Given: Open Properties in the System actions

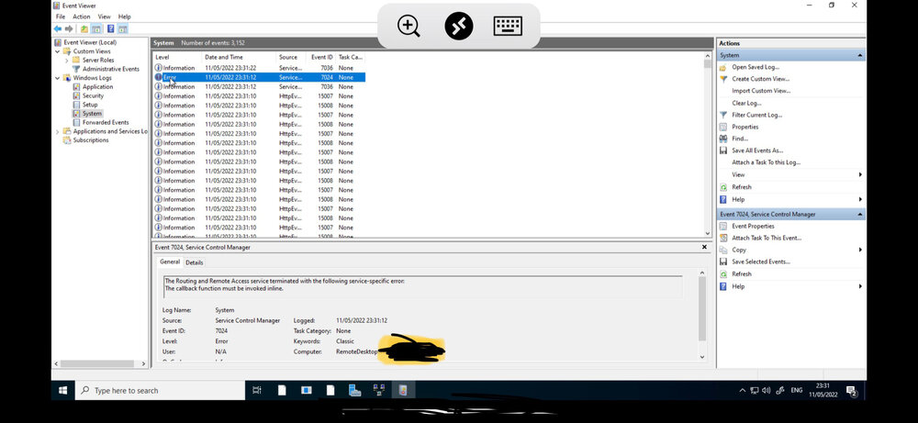Looking at the screenshot, I should point(744,127).
